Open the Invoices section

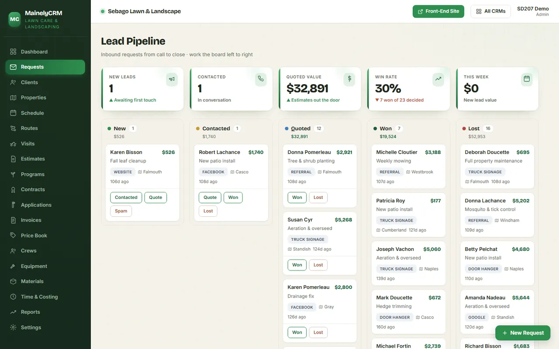click(45, 220)
